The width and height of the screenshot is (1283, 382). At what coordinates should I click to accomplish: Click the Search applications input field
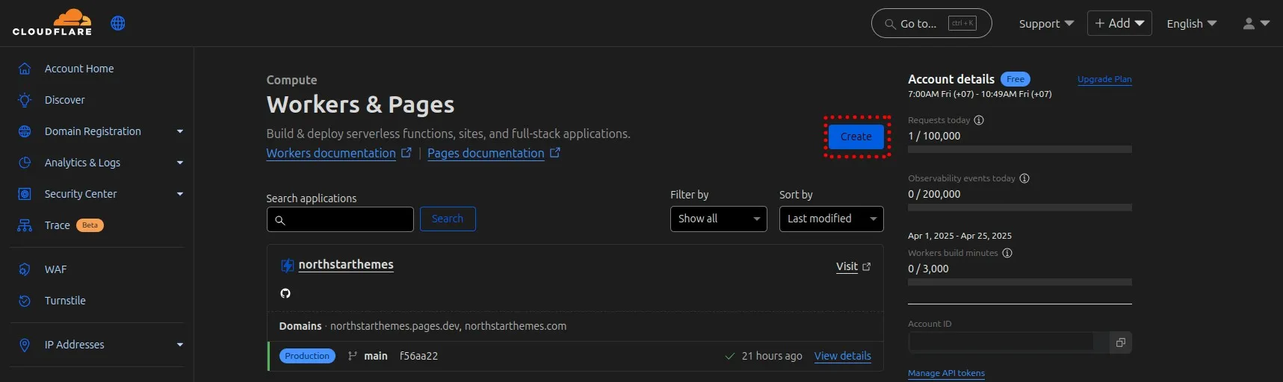click(340, 219)
